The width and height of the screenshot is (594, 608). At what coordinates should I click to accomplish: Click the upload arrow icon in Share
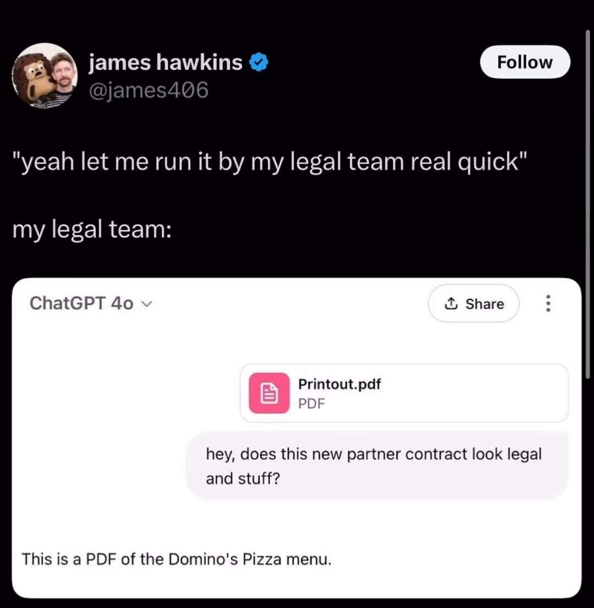[x=450, y=303]
